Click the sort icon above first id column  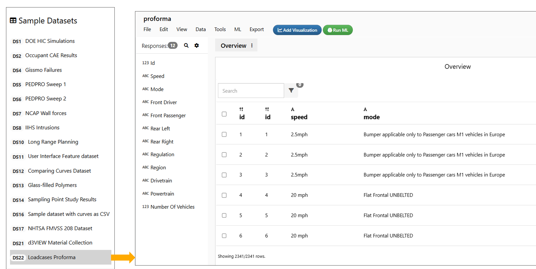pos(241,109)
